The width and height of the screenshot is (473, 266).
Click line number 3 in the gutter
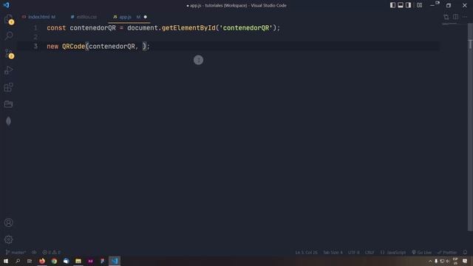coord(35,46)
